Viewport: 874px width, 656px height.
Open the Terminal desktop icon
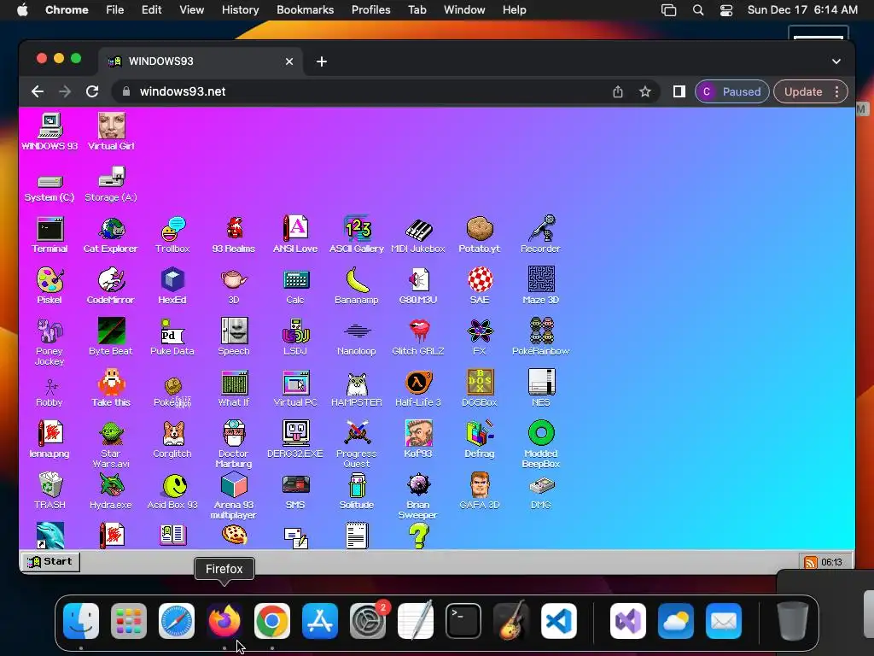[x=50, y=234]
